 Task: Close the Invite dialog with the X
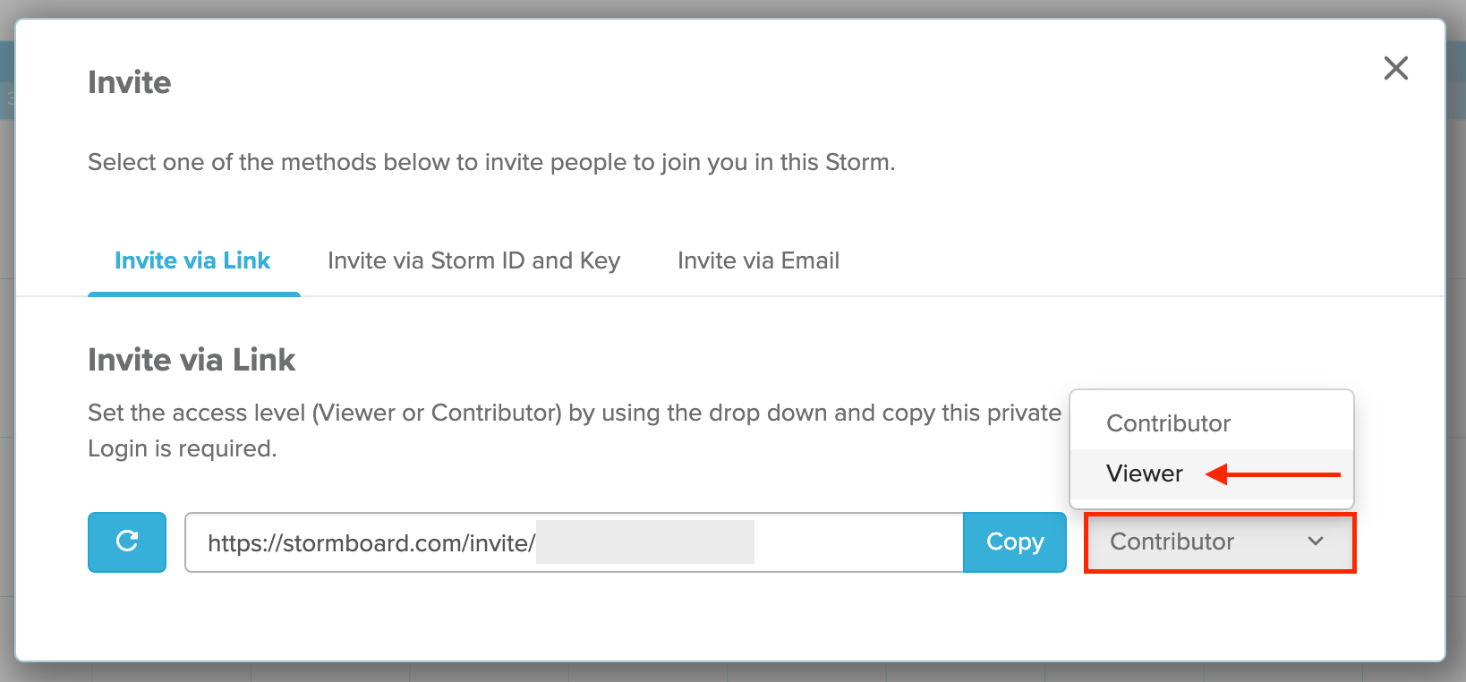click(x=1395, y=68)
